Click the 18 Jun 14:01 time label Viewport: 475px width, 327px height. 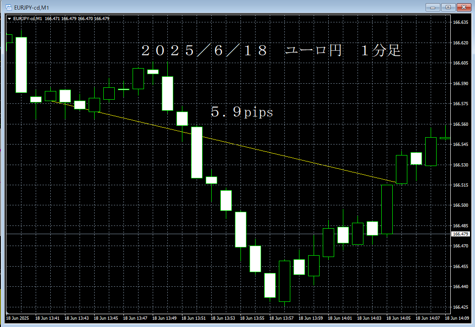340,318
